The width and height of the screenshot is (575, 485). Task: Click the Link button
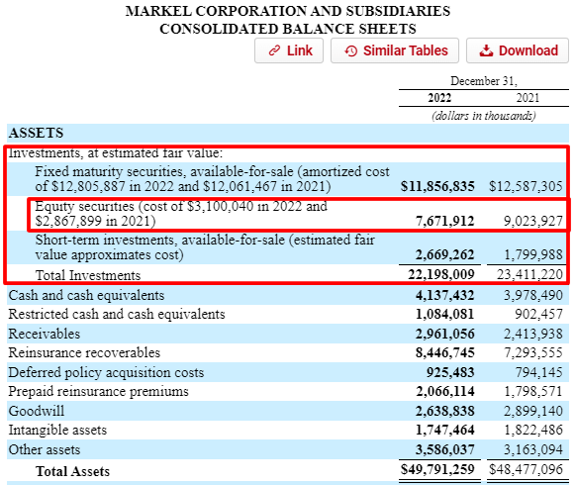289,50
